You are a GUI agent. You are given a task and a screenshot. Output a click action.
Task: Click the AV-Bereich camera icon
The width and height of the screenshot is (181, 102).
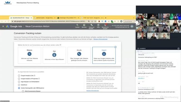click(x=138, y=48)
